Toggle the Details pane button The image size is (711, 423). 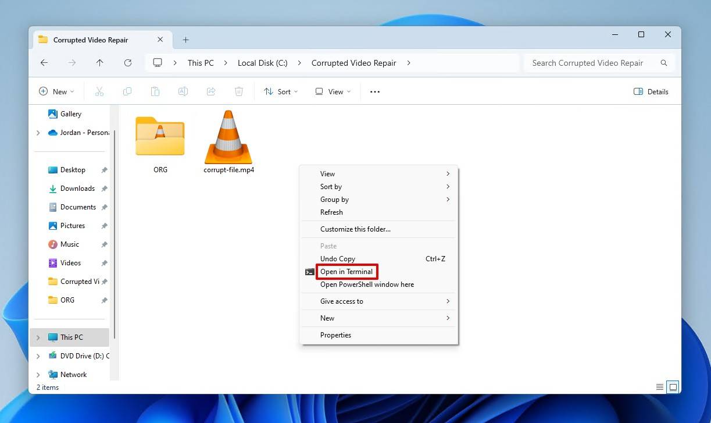pos(651,91)
